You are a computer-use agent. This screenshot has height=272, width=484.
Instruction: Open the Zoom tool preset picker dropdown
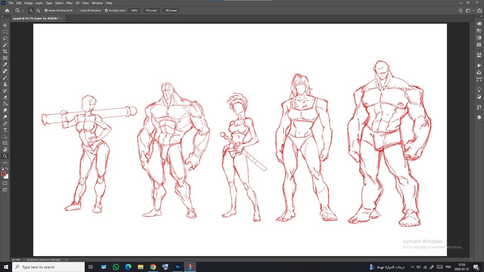(x=20, y=10)
